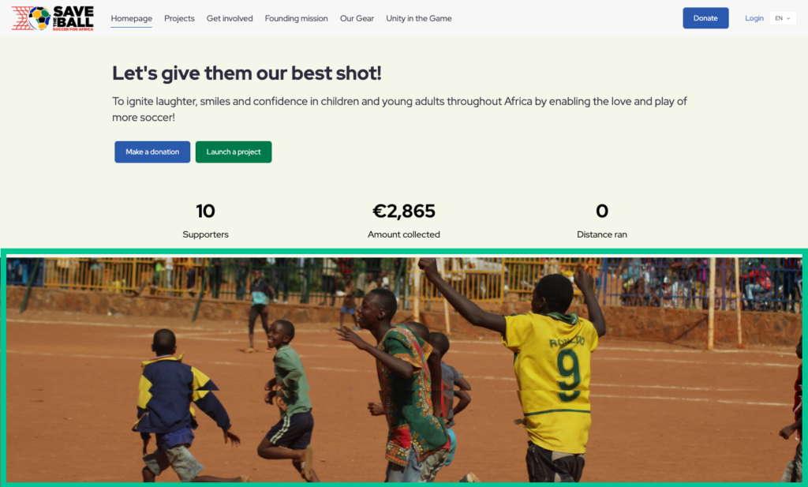Open the Founding mission page
Screen dimensions: 808x487
click(x=297, y=18)
